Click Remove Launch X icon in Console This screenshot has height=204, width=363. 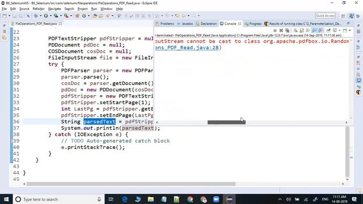pyautogui.click(x=281, y=30)
